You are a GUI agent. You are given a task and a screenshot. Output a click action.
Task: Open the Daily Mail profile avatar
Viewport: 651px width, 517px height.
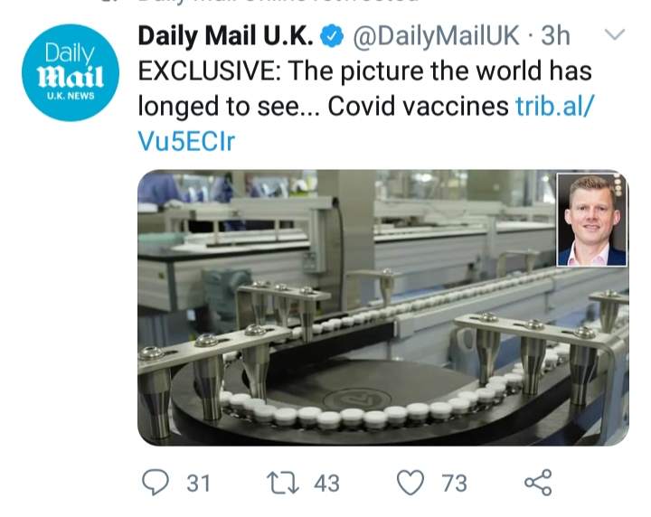[71, 72]
